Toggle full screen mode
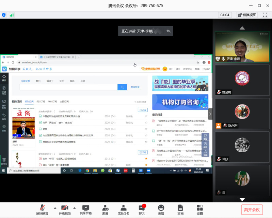 coord(265,15)
